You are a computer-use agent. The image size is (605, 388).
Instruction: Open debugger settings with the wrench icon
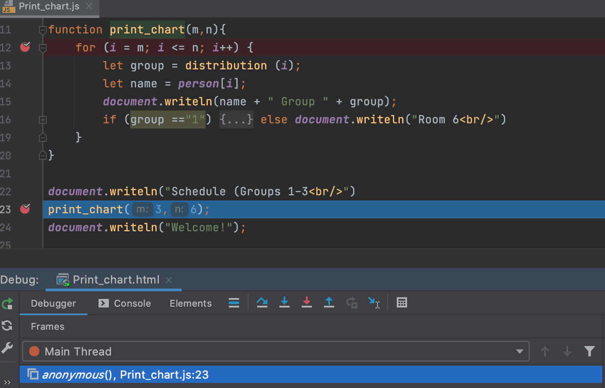click(x=7, y=348)
